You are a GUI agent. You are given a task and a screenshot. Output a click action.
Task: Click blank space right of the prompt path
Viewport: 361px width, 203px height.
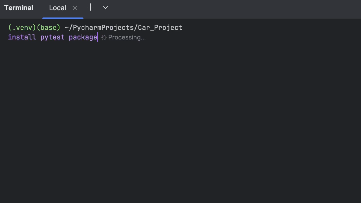click(254, 28)
